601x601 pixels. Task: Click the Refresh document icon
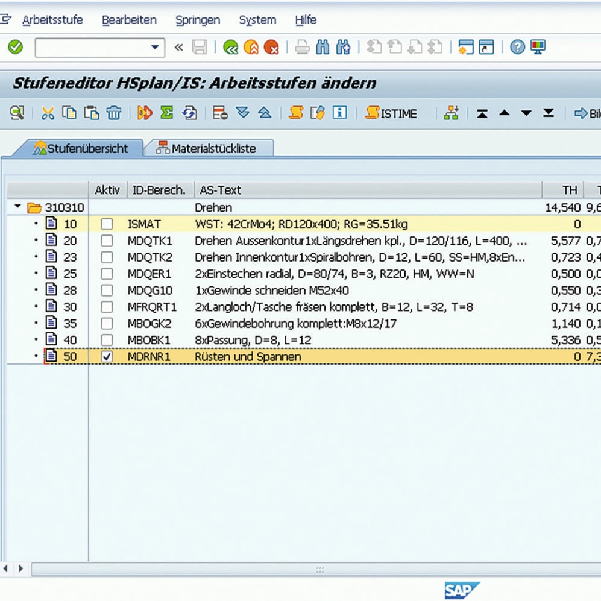click(x=189, y=113)
